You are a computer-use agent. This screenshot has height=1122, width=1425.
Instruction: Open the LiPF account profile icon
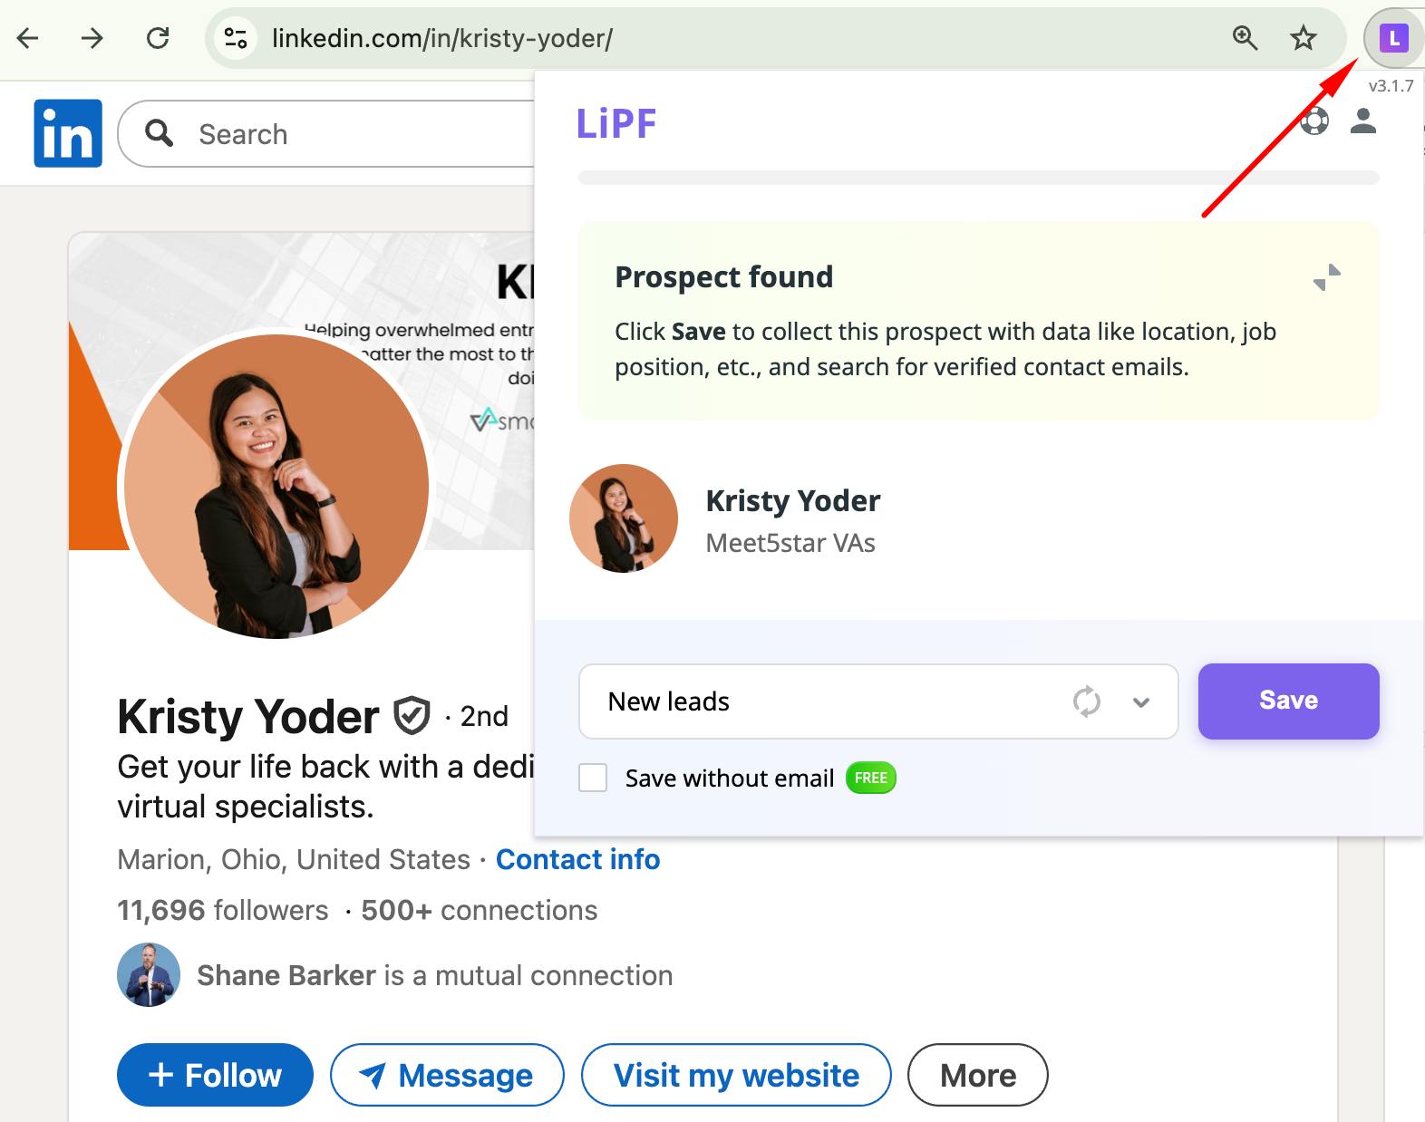(x=1362, y=121)
